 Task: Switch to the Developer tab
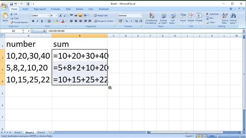tap(104, 9)
